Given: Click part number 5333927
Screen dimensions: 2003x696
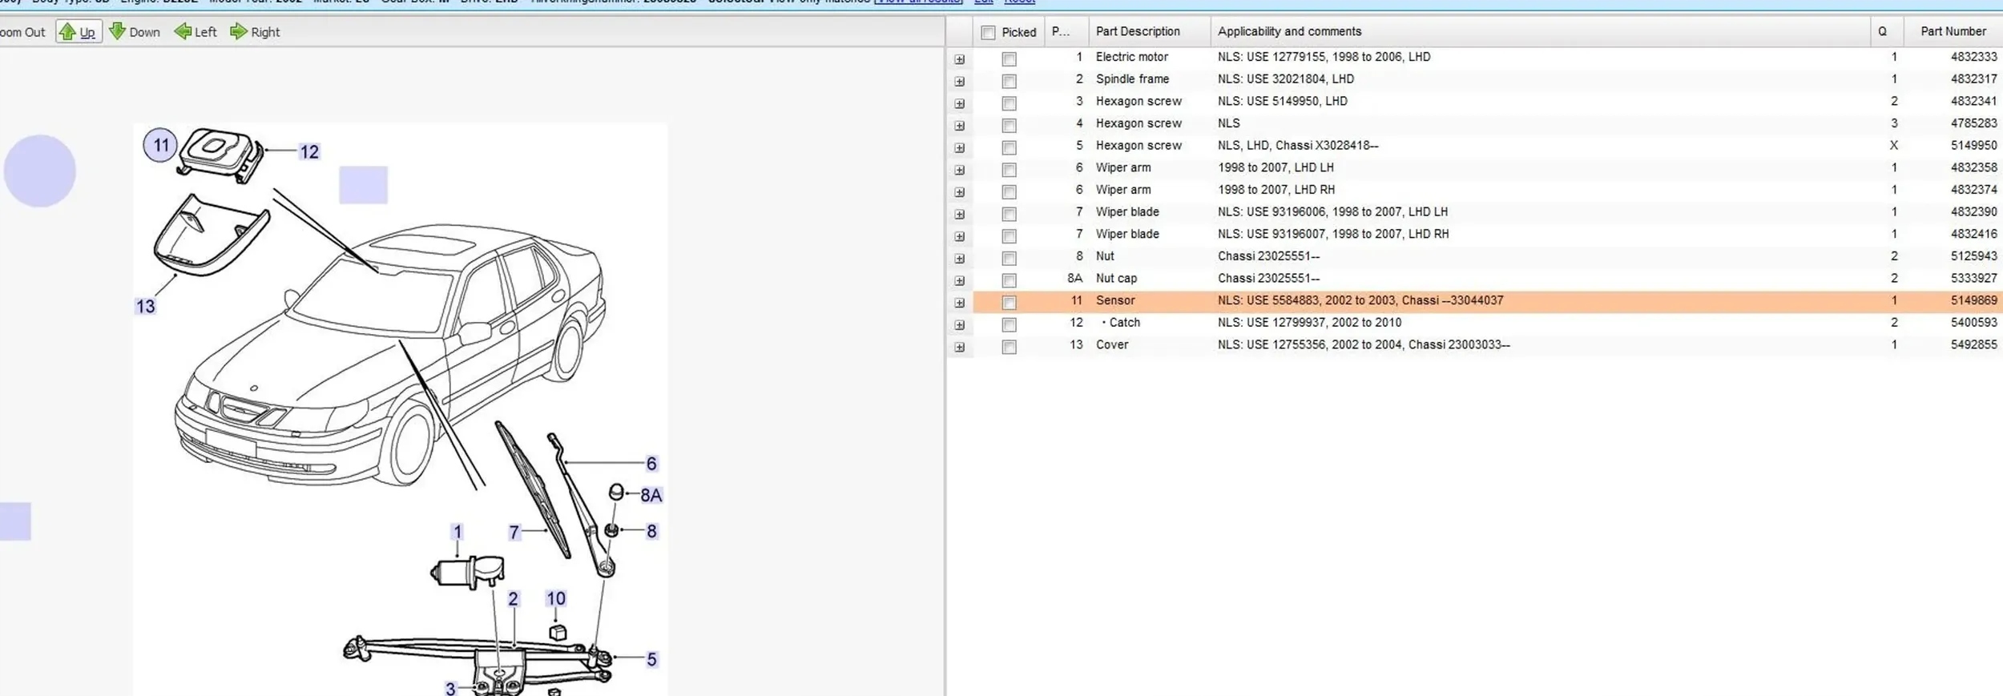Looking at the screenshot, I should pyautogui.click(x=1973, y=278).
